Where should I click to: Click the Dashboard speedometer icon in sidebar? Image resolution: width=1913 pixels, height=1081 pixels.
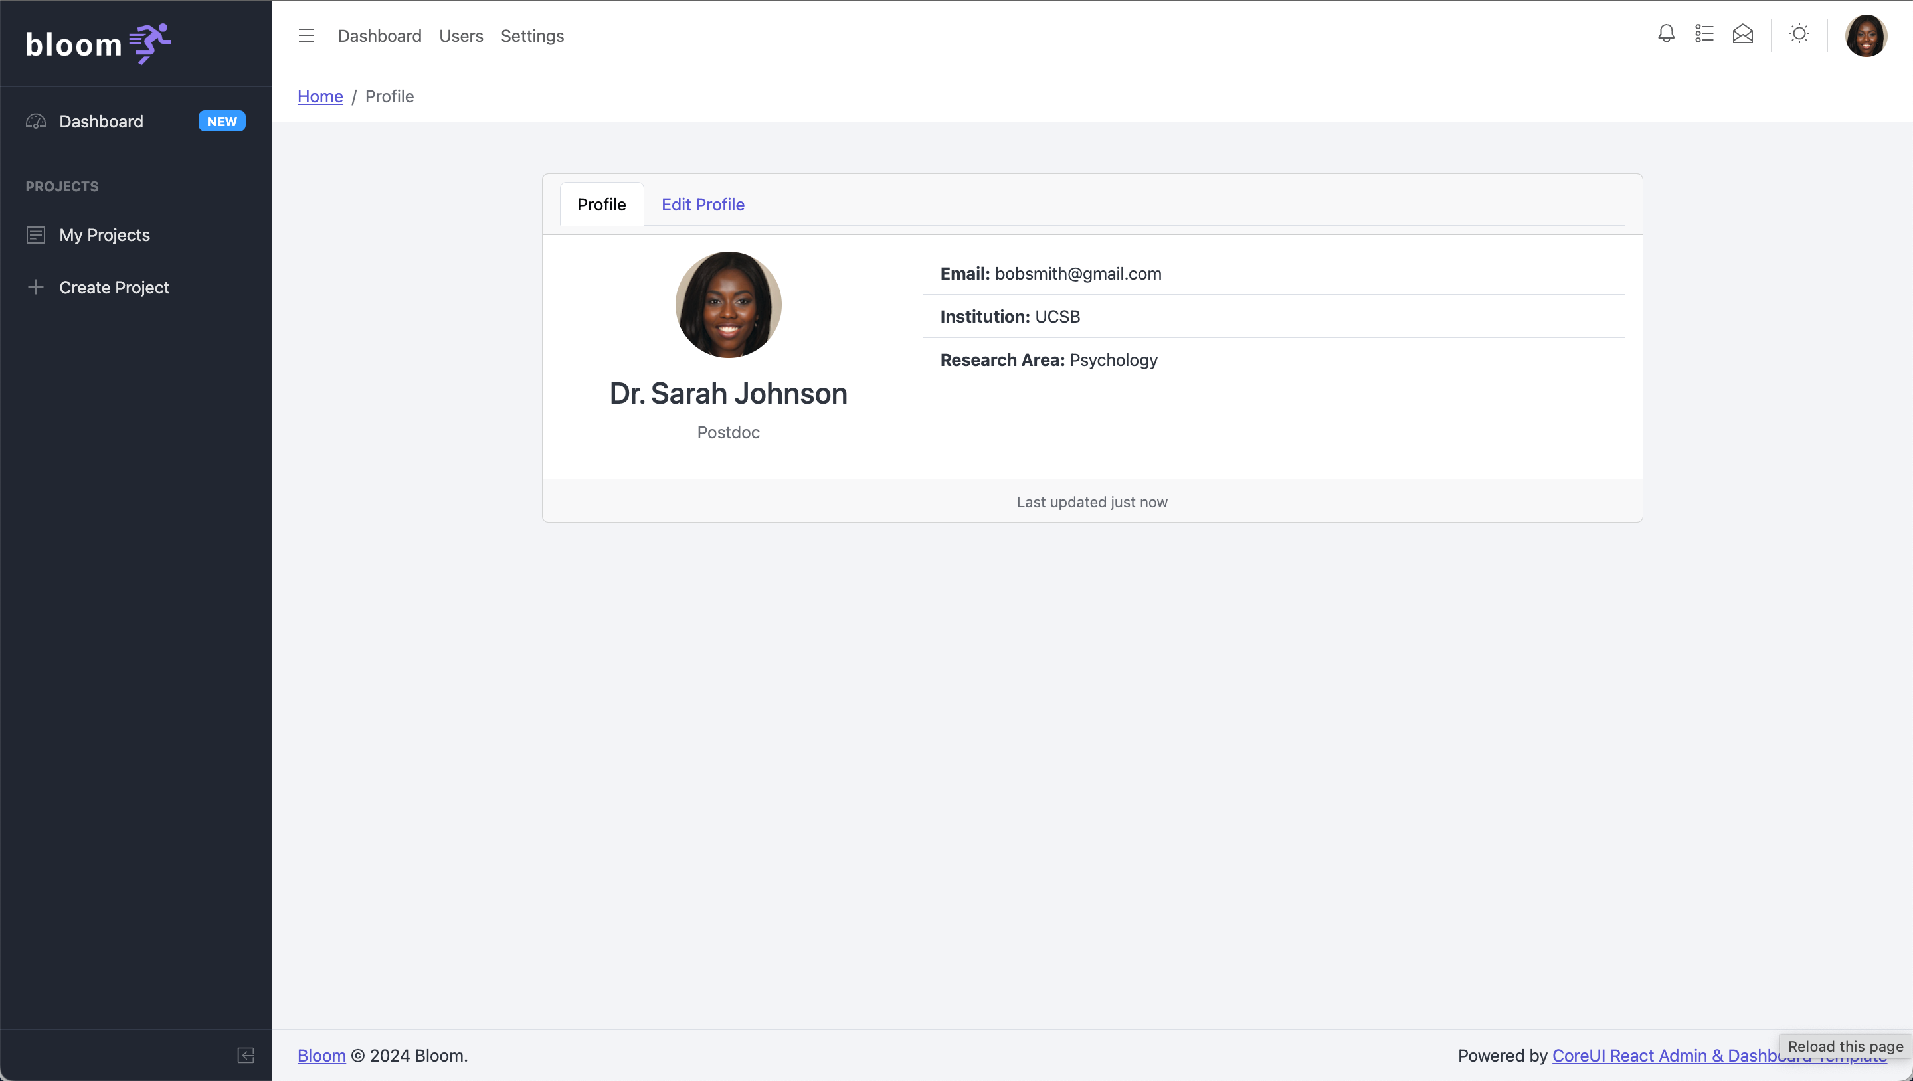(x=36, y=122)
